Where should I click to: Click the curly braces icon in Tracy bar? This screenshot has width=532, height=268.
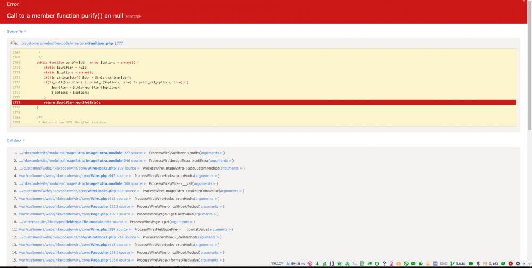(332, 264)
